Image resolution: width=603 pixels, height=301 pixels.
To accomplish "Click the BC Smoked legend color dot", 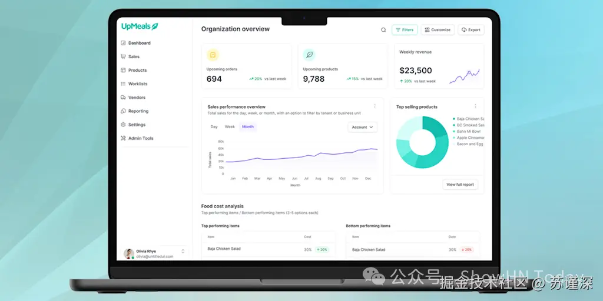I will tap(454, 125).
